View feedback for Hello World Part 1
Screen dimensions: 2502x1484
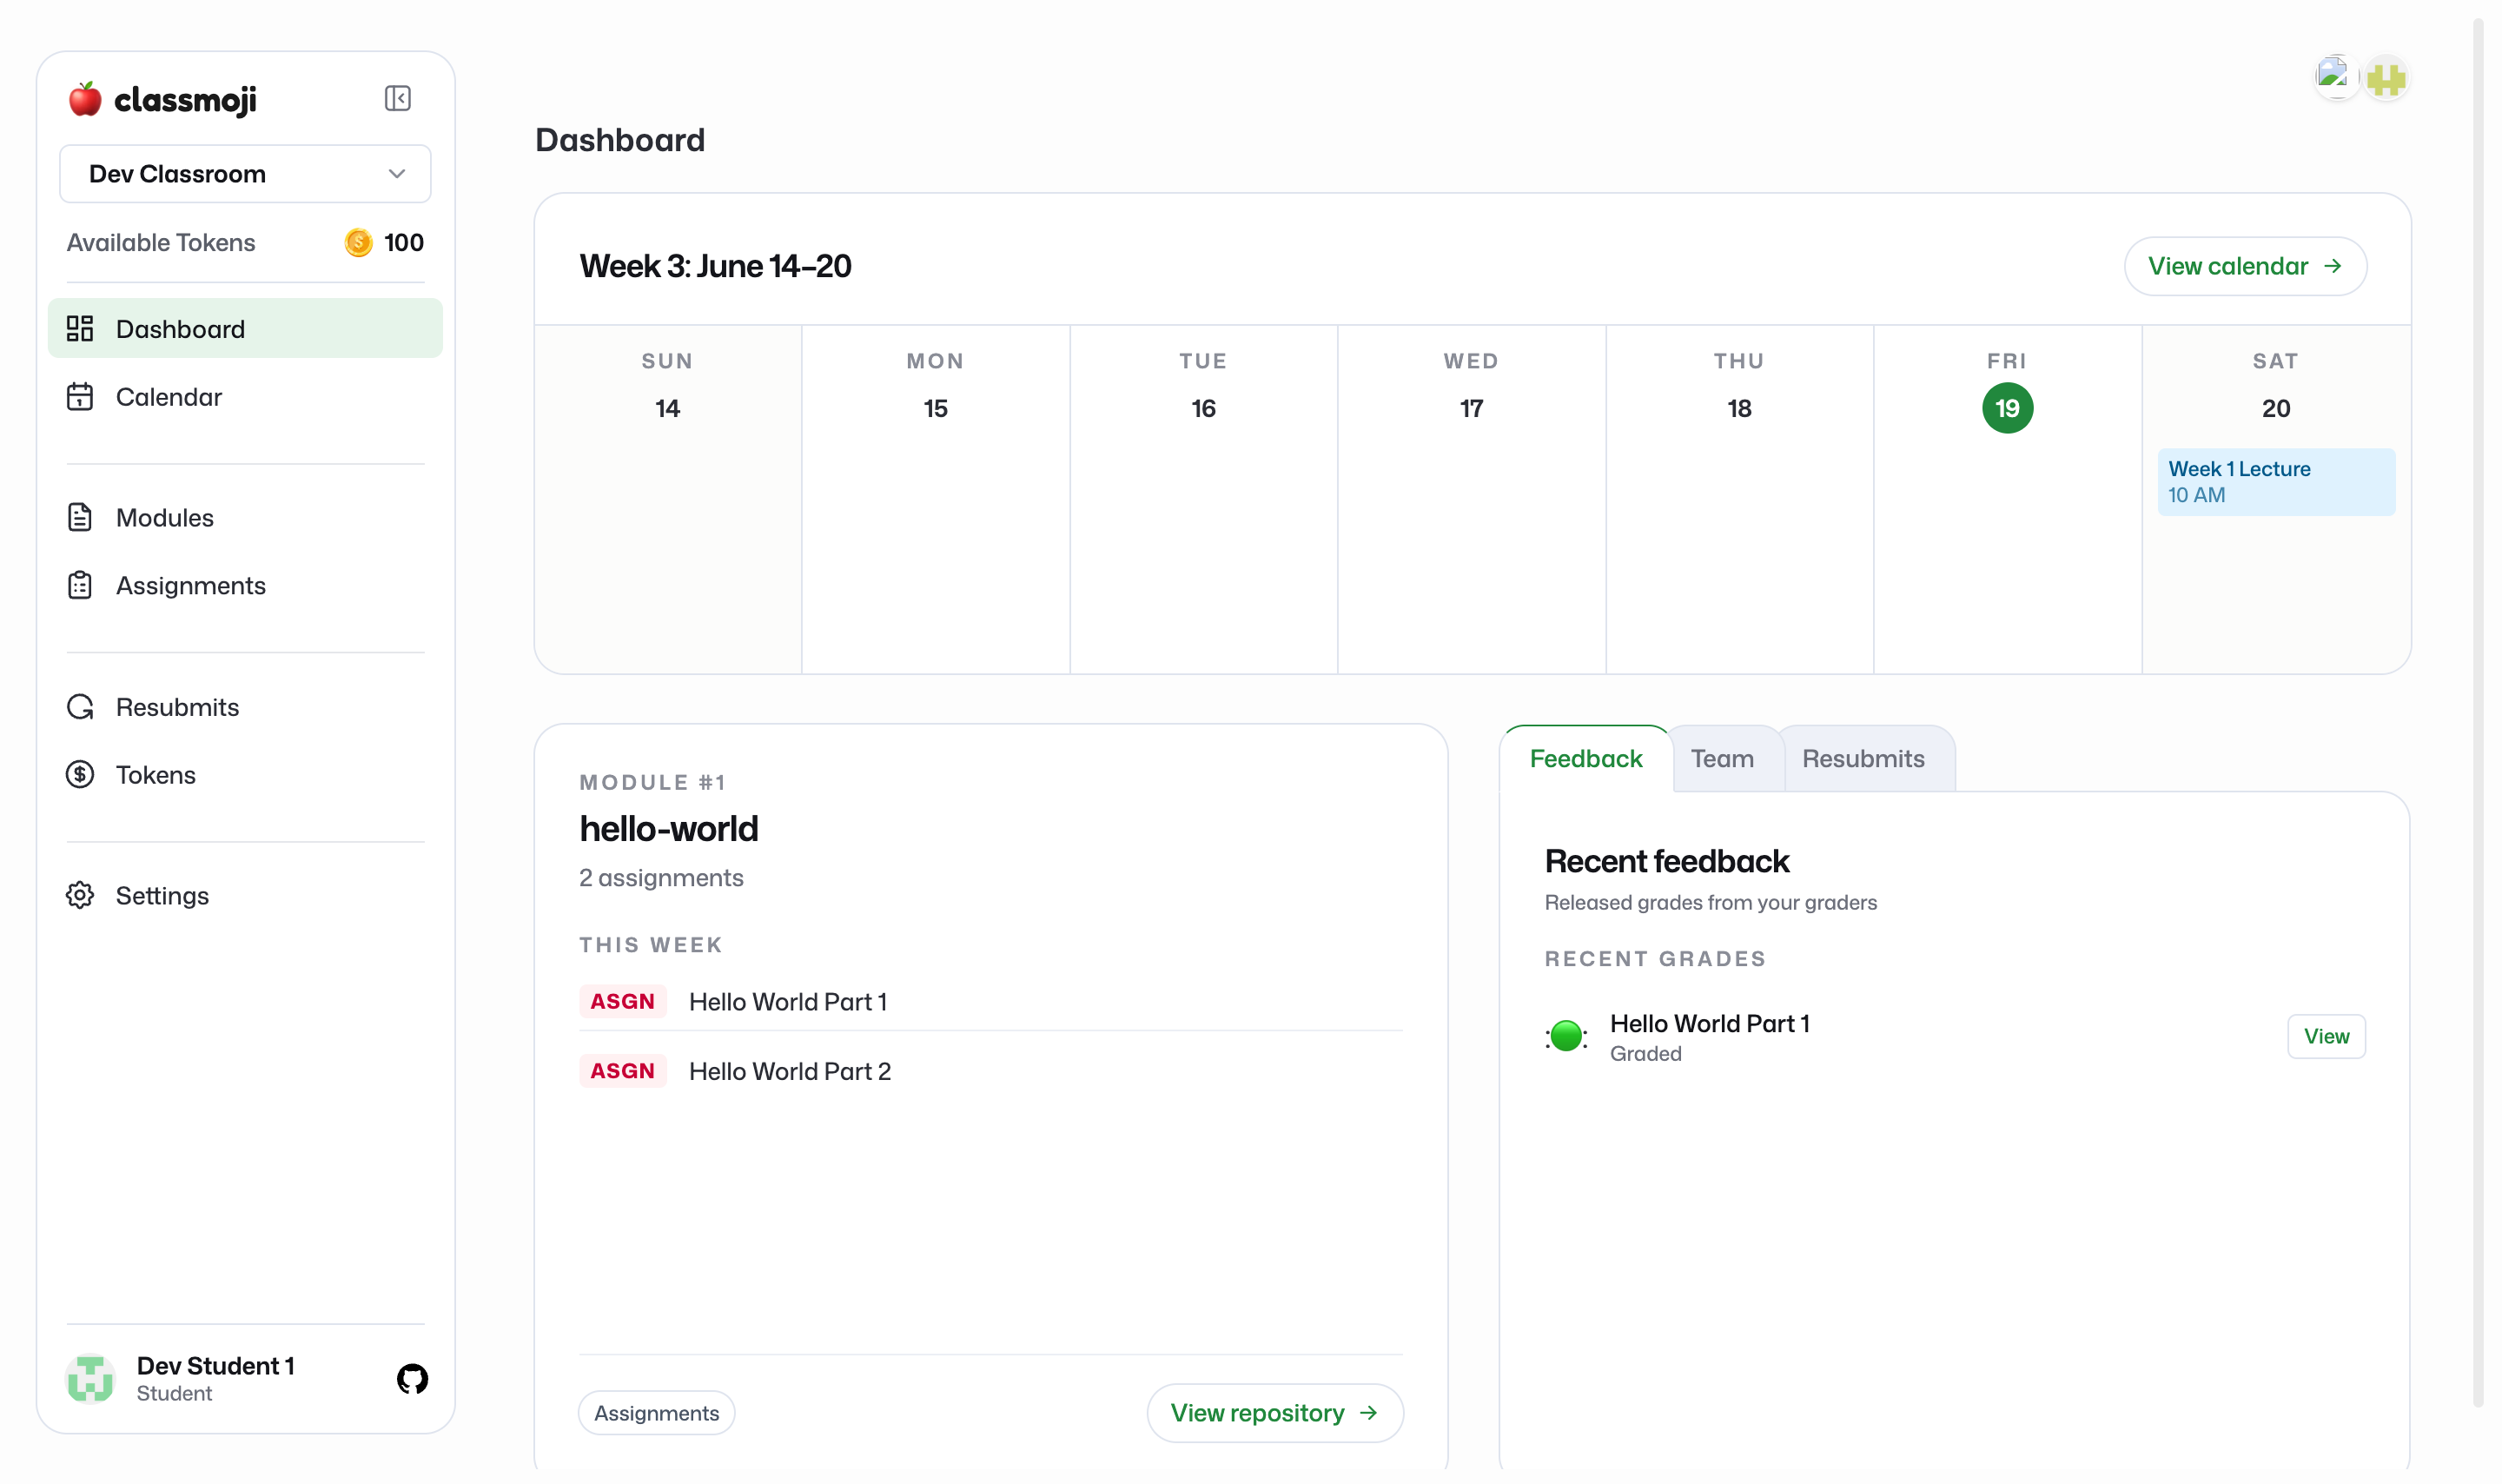[2326, 1037]
